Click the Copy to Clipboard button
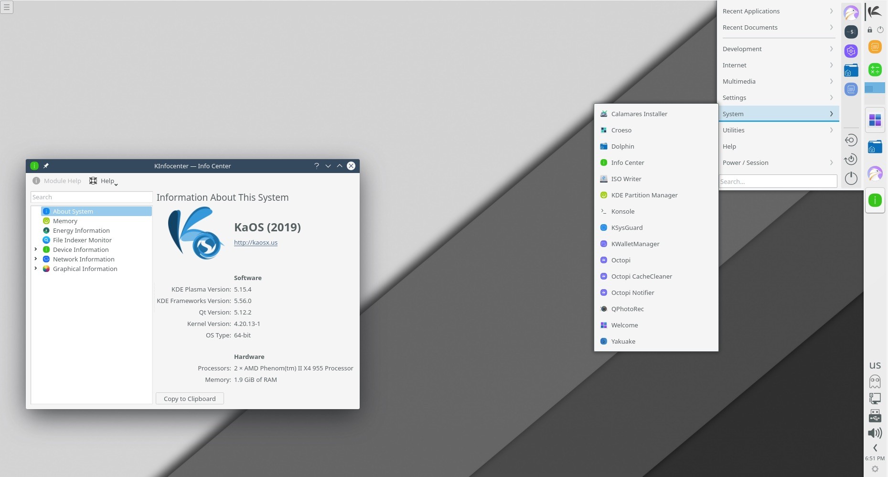Image resolution: width=888 pixels, height=477 pixels. tap(189, 398)
